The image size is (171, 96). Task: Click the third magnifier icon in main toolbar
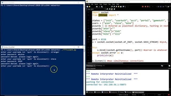pos(116,7)
